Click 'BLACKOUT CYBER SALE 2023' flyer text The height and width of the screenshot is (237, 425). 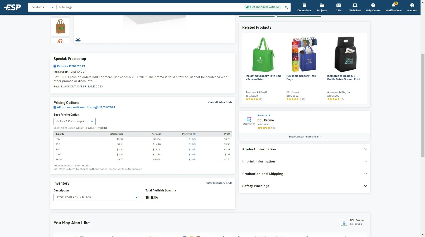click(82, 87)
